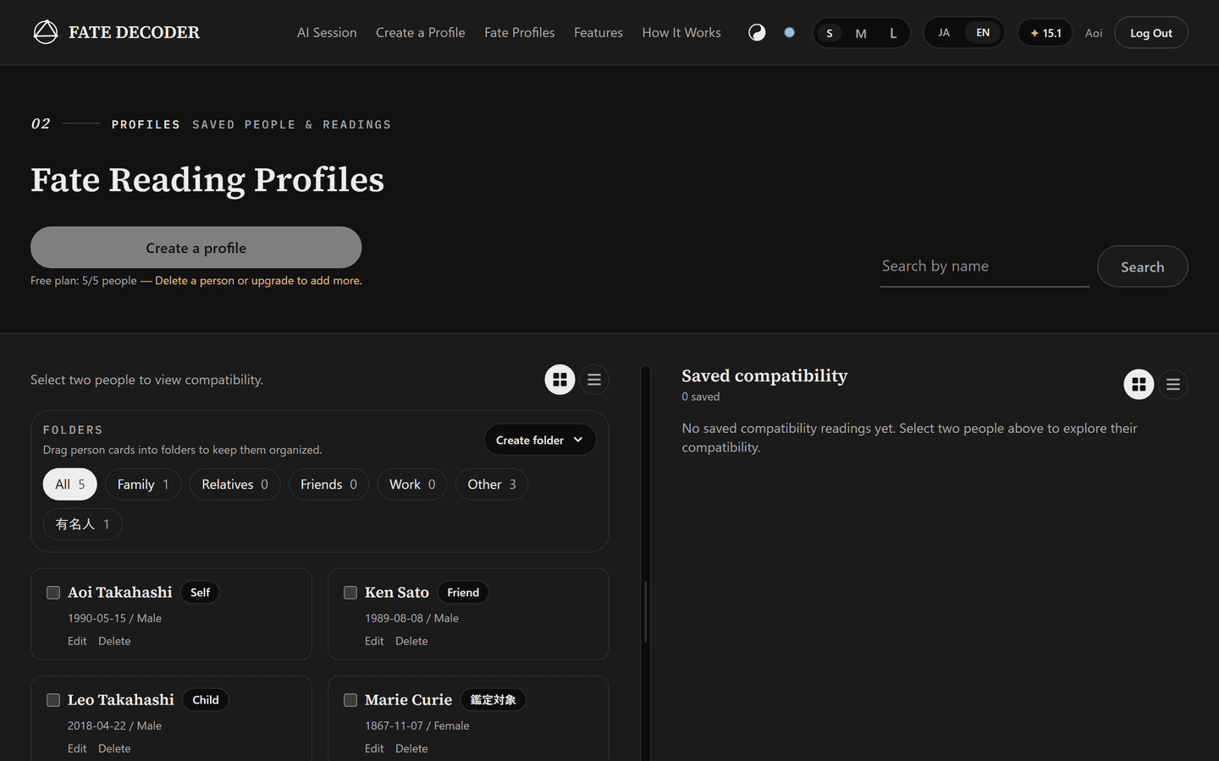The width and height of the screenshot is (1219, 761).
Task: Open the 15.1 credits star badge
Action: point(1045,33)
